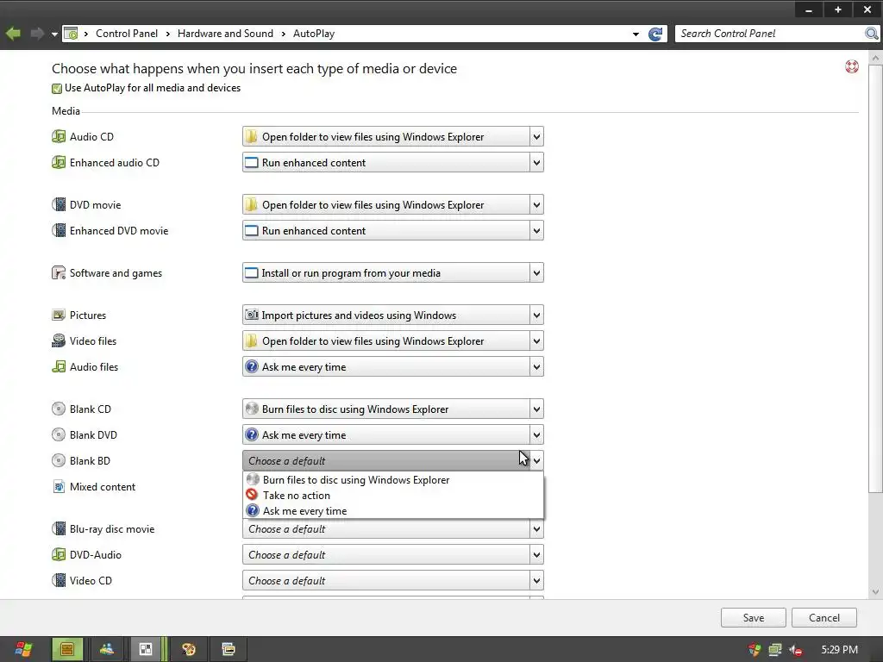Click the Video CD icon
The height and width of the screenshot is (662, 883).
pos(59,580)
